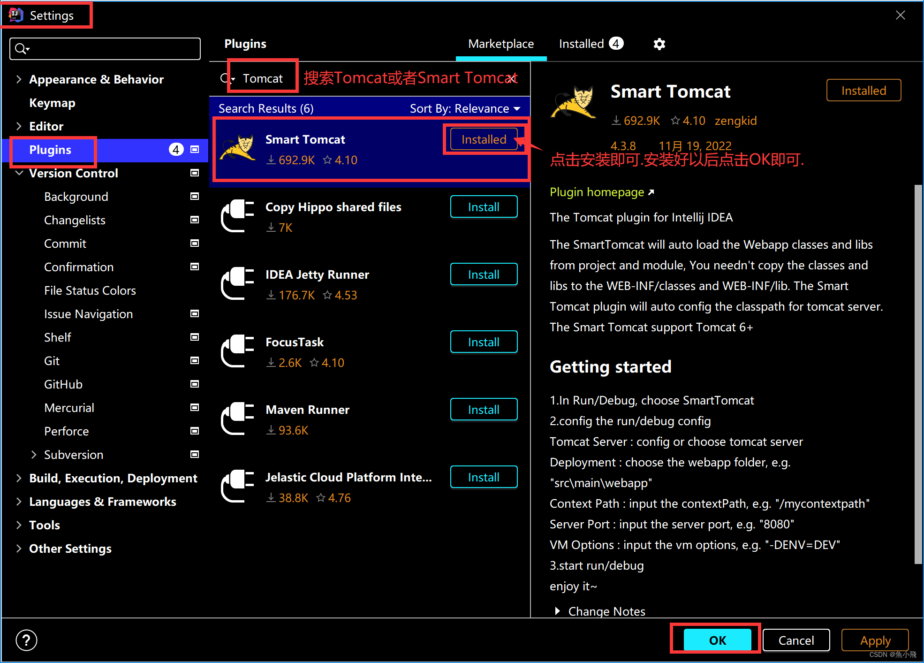This screenshot has height=663, width=924.
Task: Click the help question mark icon
Action: [26, 640]
